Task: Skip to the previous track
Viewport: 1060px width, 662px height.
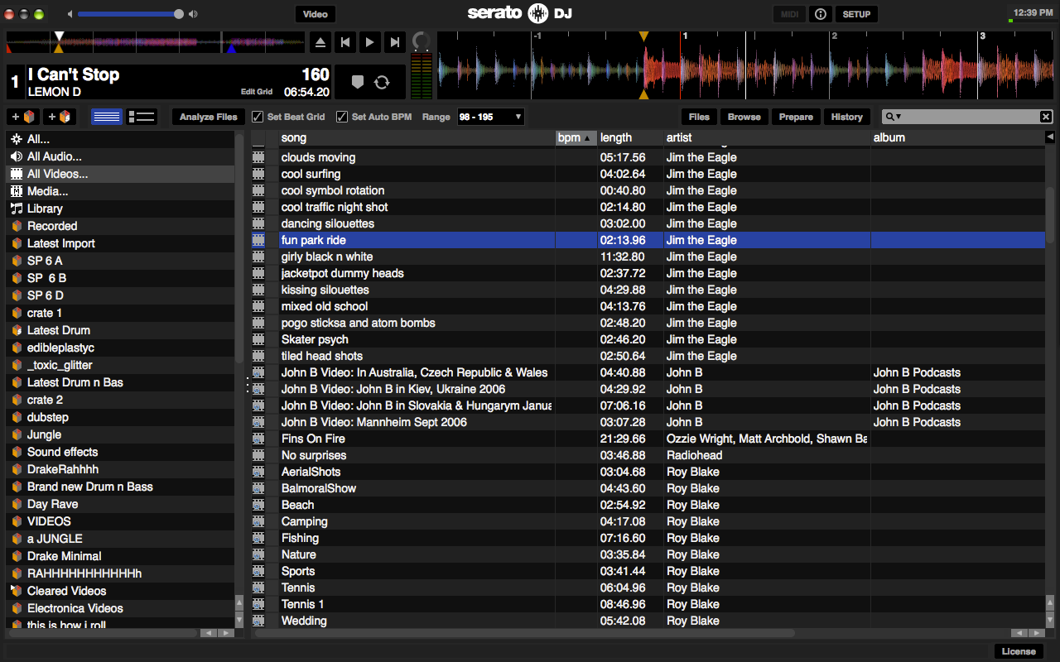Action: coord(345,42)
